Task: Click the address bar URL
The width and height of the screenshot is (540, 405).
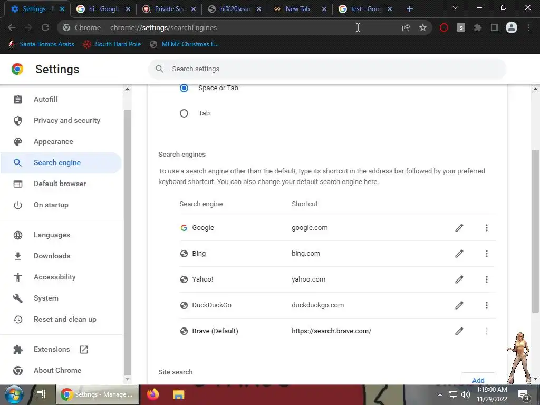Action: [x=163, y=27]
